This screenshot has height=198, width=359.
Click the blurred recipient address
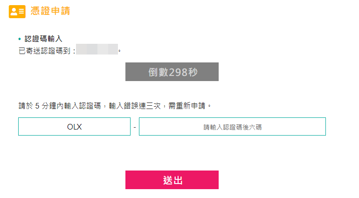(x=97, y=49)
